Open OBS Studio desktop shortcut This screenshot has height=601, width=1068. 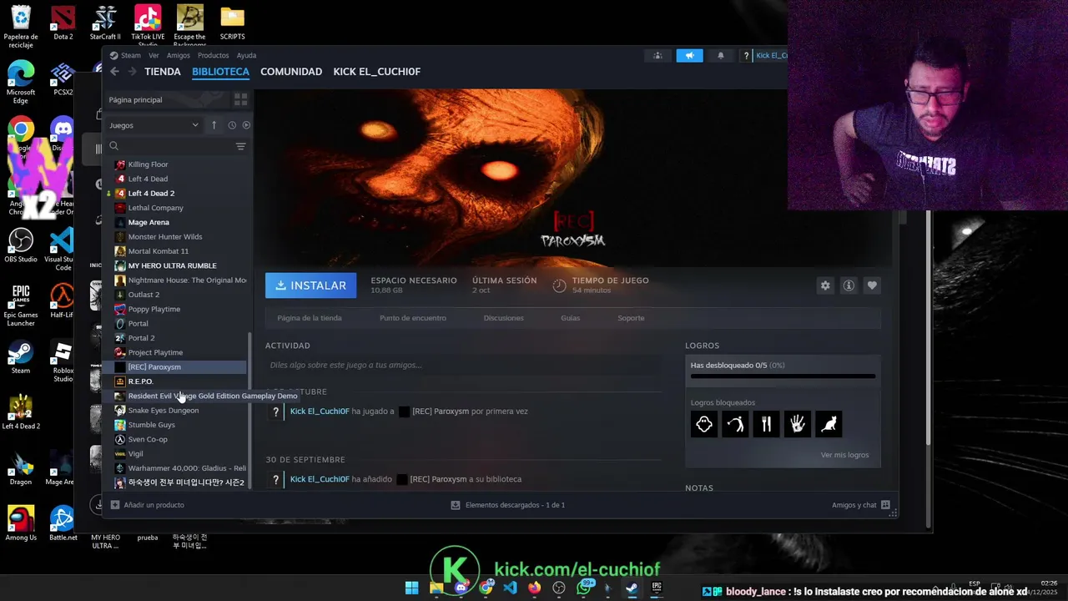(21, 246)
